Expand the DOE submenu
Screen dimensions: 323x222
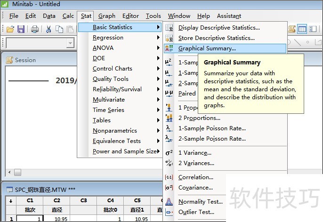119,58
